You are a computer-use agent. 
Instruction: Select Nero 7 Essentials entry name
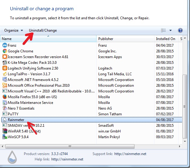tap(21, 108)
